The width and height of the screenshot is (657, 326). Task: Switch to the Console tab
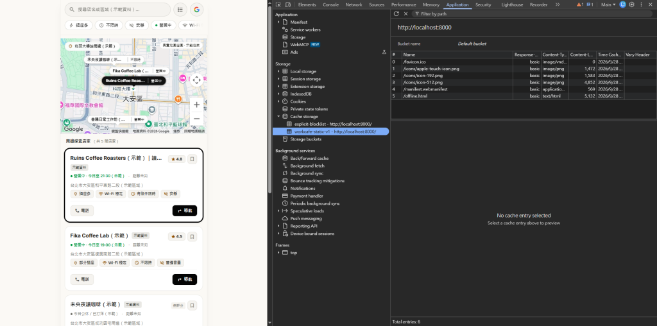[330, 4]
